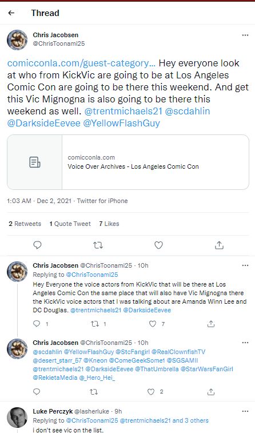Open more options on main tweet
This screenshot has height=433, width=255.
click(245, 35)
